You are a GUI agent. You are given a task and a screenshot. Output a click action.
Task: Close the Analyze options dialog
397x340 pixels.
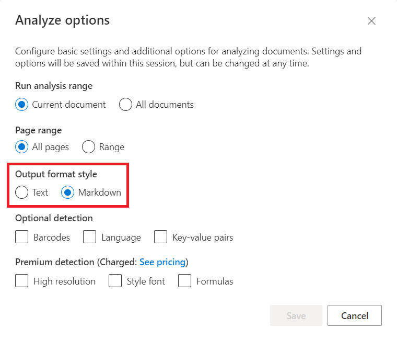tap(371, 21)
